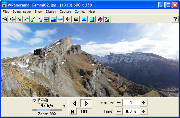Increase Increment with plus button

pyautogui.click(x=144, y=103)
